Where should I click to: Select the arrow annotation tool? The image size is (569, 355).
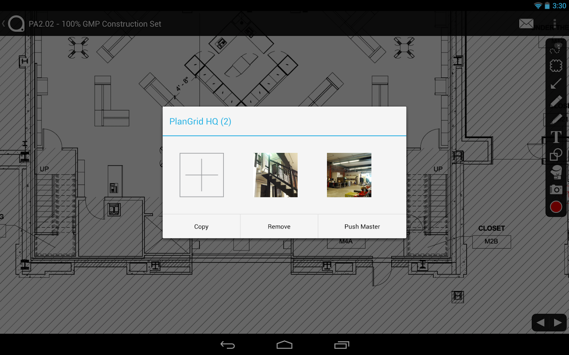click(556, 84)
